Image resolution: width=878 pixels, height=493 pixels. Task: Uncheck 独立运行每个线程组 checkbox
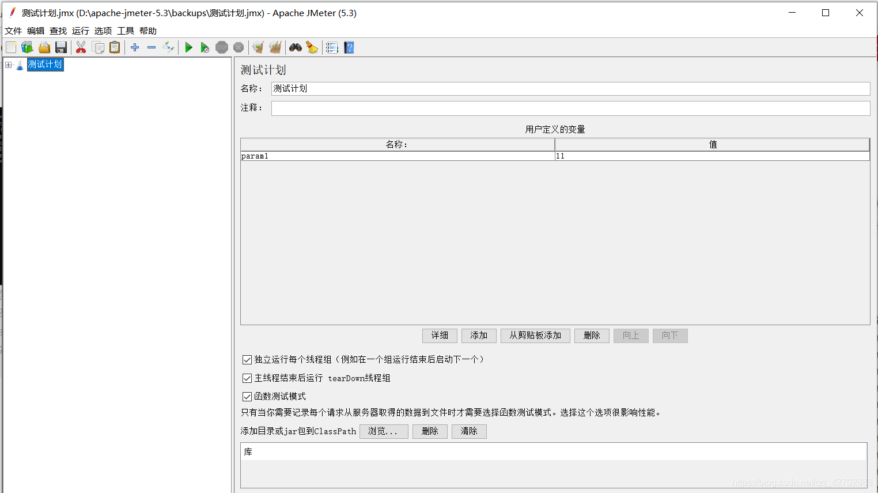[x=247, y=359]
